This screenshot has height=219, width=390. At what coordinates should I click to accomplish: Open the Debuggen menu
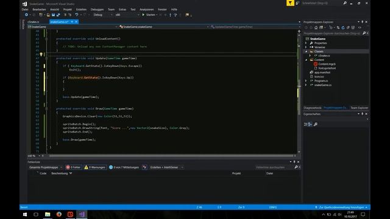pyautogui.click(x=97, y=10)
